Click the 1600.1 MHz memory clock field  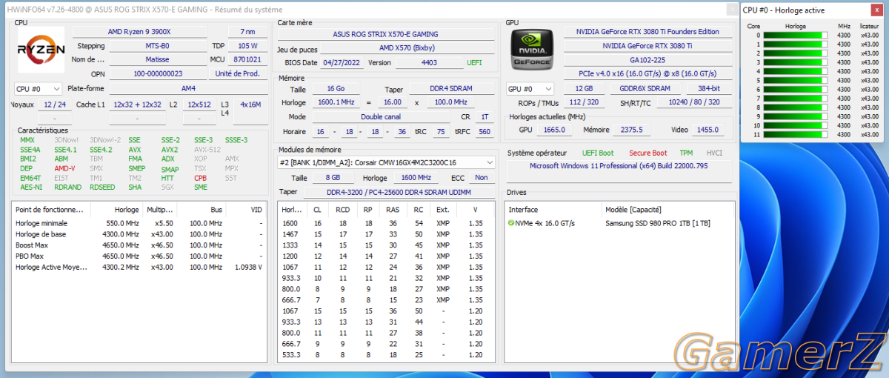pyautogui.click(x=336, y=102)
